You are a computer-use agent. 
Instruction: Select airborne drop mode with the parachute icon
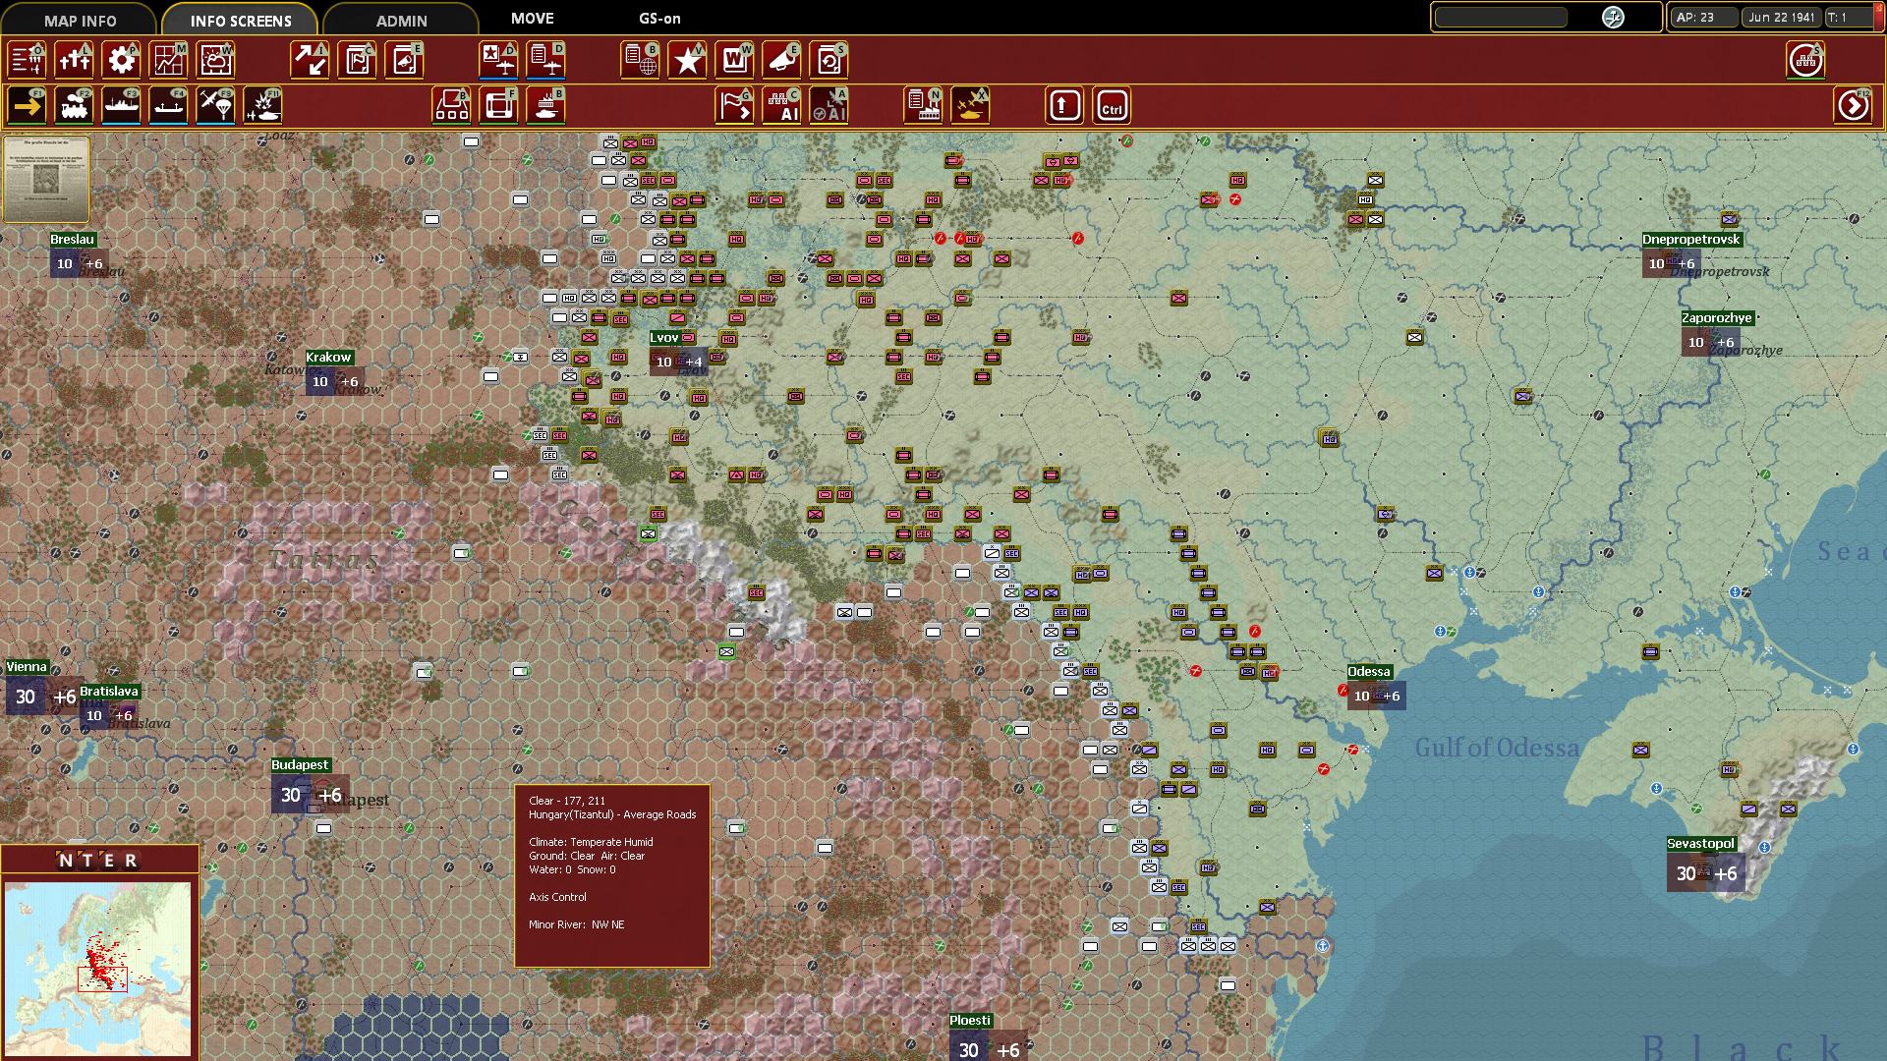pos(215,105)
